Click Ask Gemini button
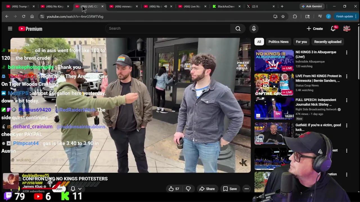Screen dimensions: 360x202 (x=311, y=6)
